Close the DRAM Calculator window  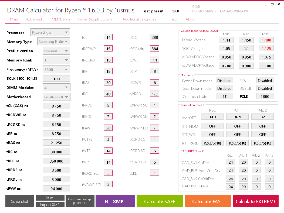[279, 4]
